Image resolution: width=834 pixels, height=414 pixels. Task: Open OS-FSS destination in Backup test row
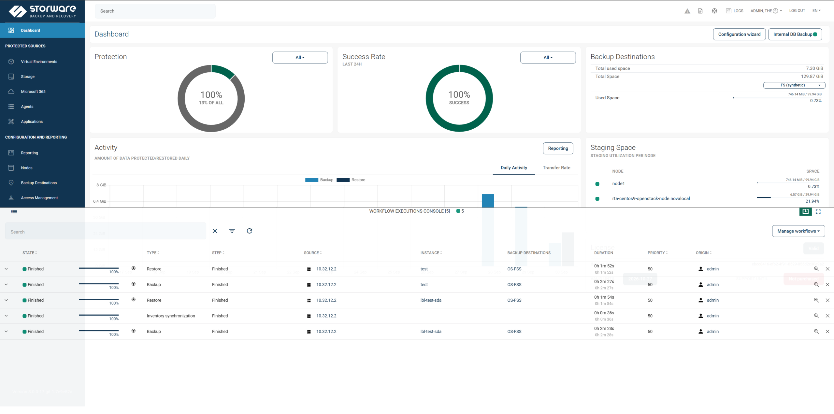coord(514,285)
